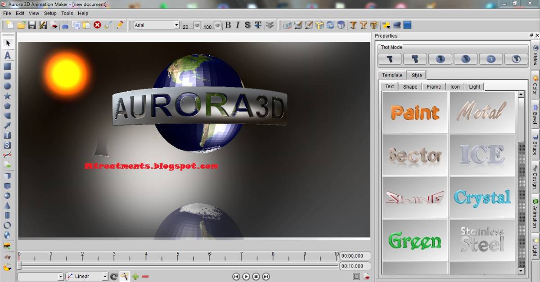This screenshot has height=282, width=540.
Task: Open the Linear interpolation dropdown
Action: [105, 277]
